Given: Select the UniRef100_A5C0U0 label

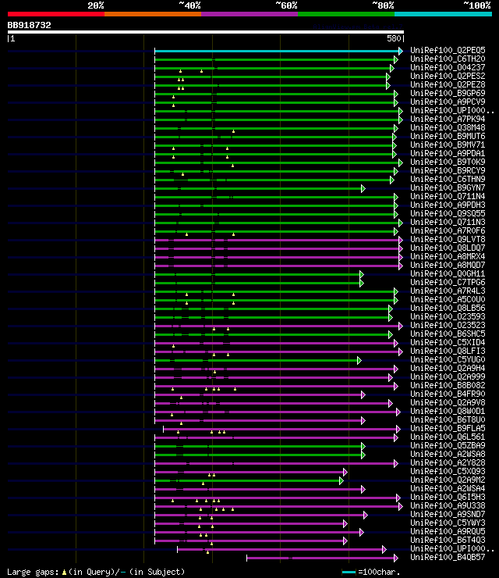Looking at the screenshot, I should [448, 299].
